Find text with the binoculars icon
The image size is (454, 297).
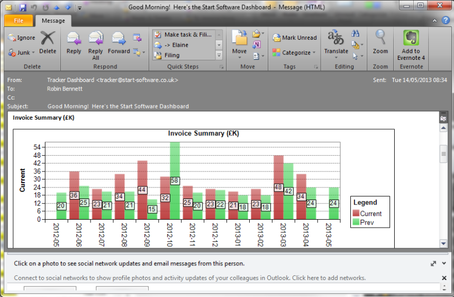pyautogui.click(x=355, y=34)
